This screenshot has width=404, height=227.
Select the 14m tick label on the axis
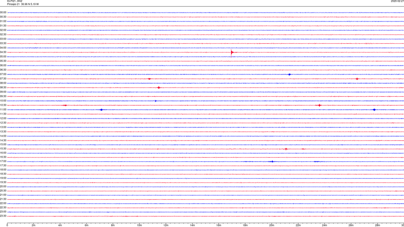[192, 225]
